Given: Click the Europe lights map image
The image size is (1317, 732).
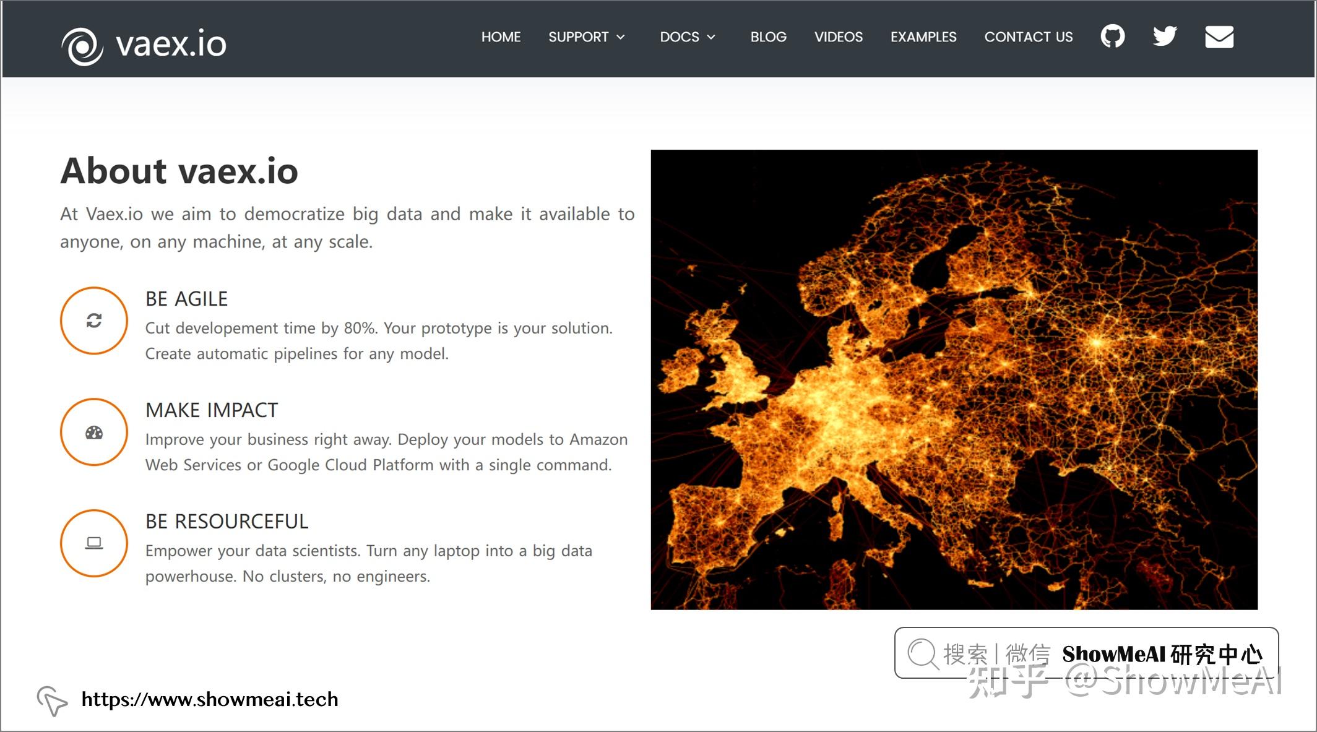Looking at the screenshot, I should 954,379.
